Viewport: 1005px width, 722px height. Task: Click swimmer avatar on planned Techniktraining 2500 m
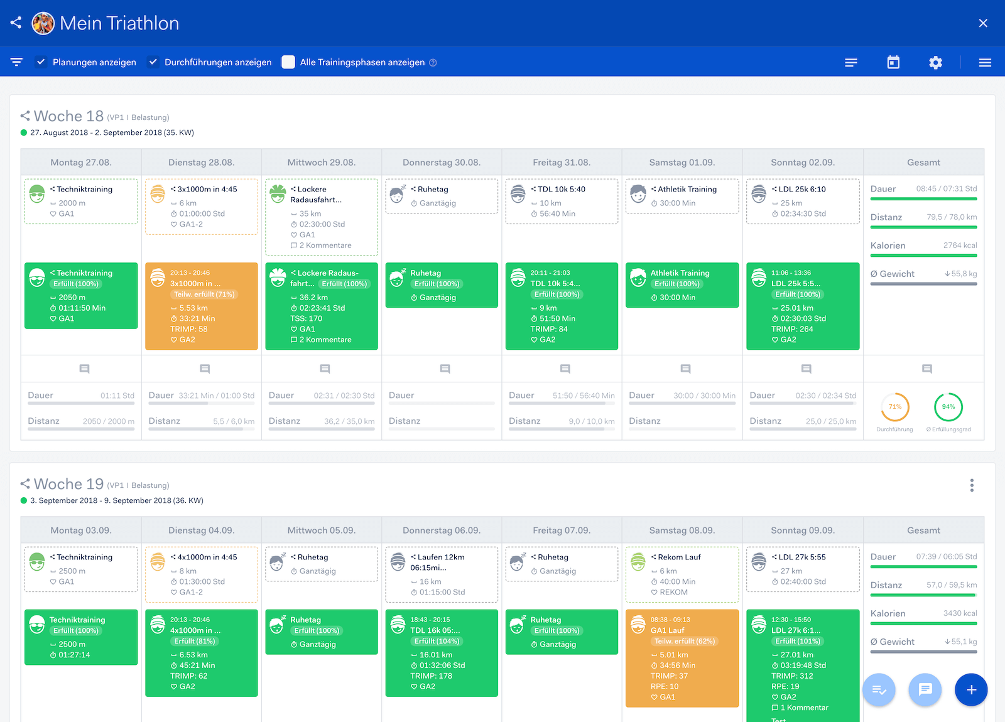coord(37,561)
